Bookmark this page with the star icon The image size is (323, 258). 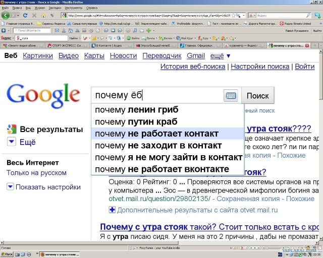[x=233, y=16]
